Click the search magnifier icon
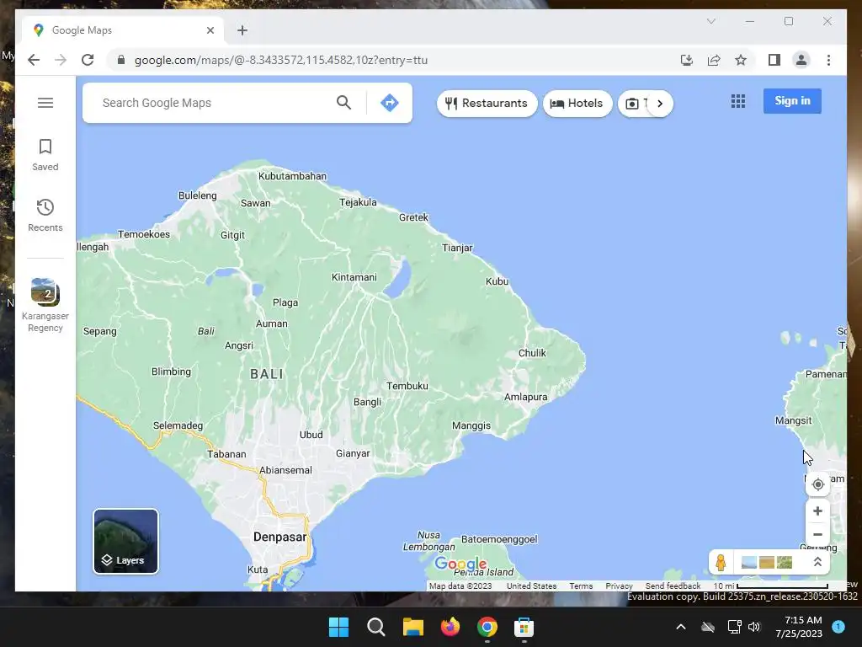The height and width of the screenshot is (647, 862). pos(343,102)
